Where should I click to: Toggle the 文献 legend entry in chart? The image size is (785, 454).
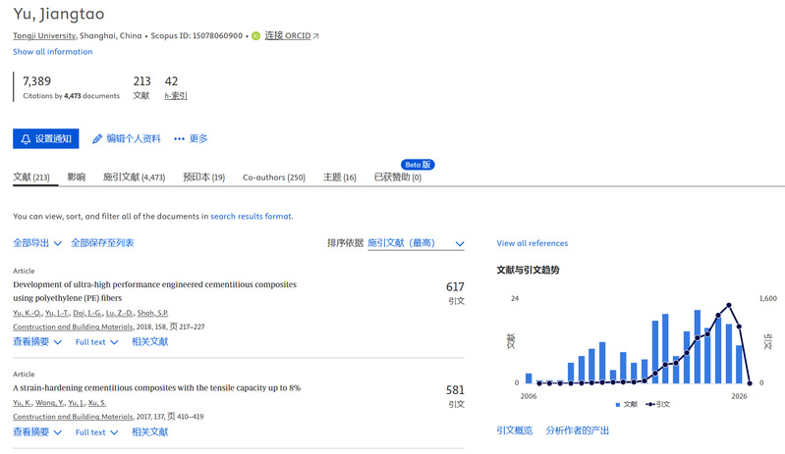[x=626, y=405]
